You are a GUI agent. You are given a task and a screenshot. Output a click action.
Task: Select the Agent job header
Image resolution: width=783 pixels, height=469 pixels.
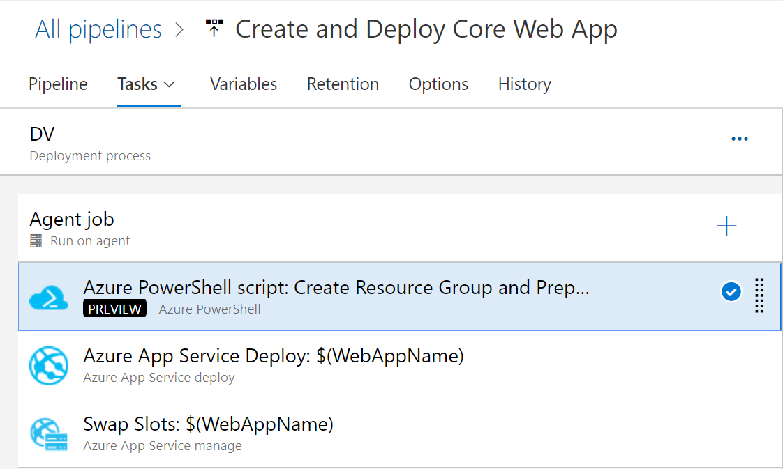click(x=399, y=228)
